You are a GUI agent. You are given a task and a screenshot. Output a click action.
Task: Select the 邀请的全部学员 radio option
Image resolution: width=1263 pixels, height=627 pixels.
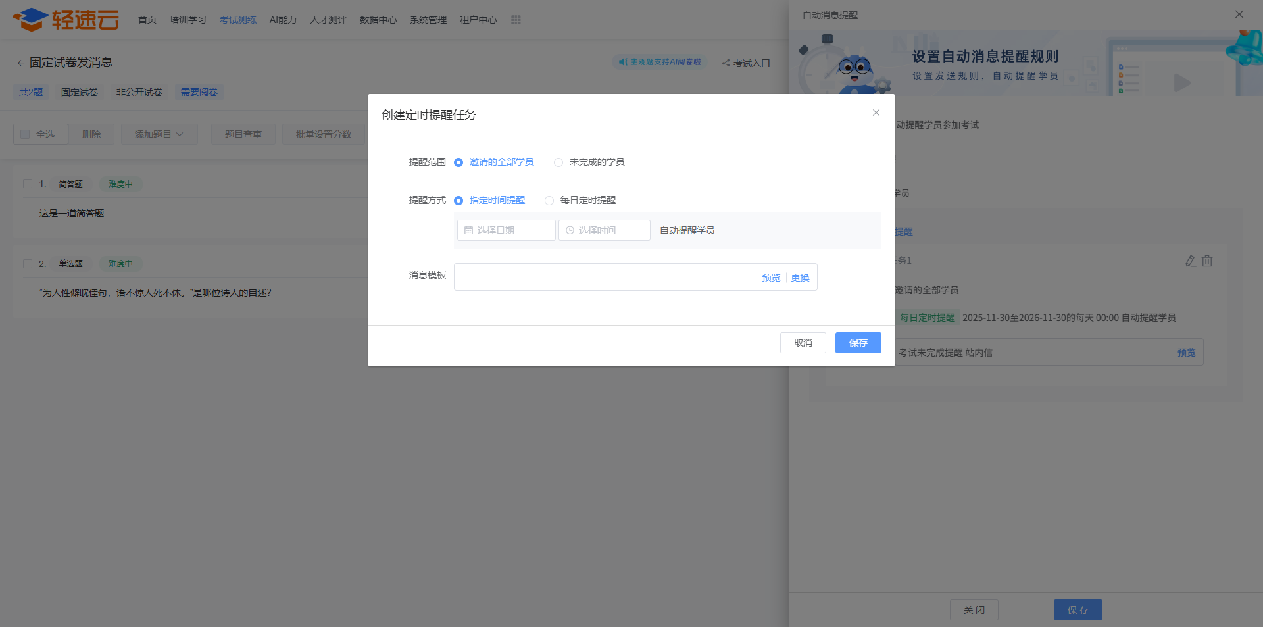point(458,163)
